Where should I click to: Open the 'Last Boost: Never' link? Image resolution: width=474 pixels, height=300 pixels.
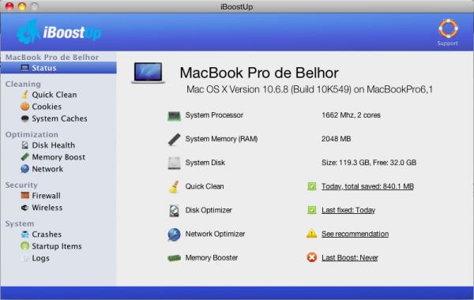click(x=350, y=257)
